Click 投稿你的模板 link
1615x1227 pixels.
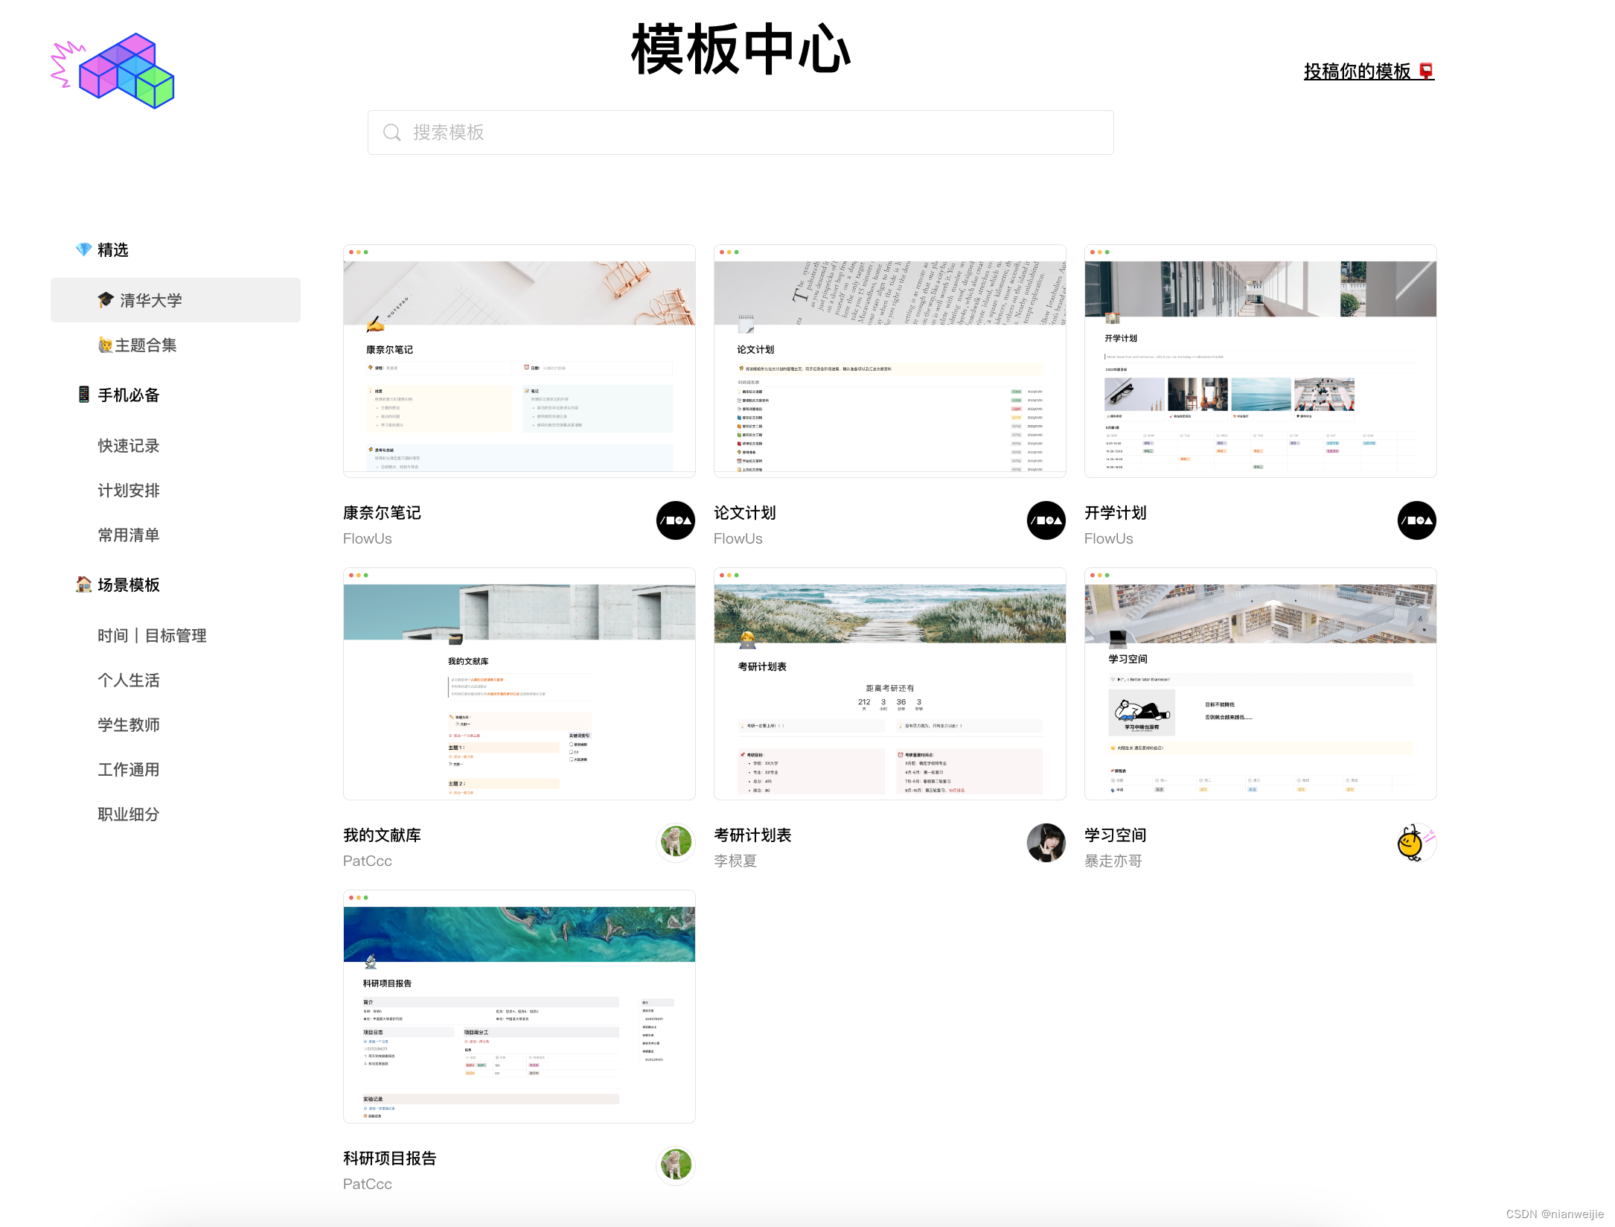click(1357, 71)
